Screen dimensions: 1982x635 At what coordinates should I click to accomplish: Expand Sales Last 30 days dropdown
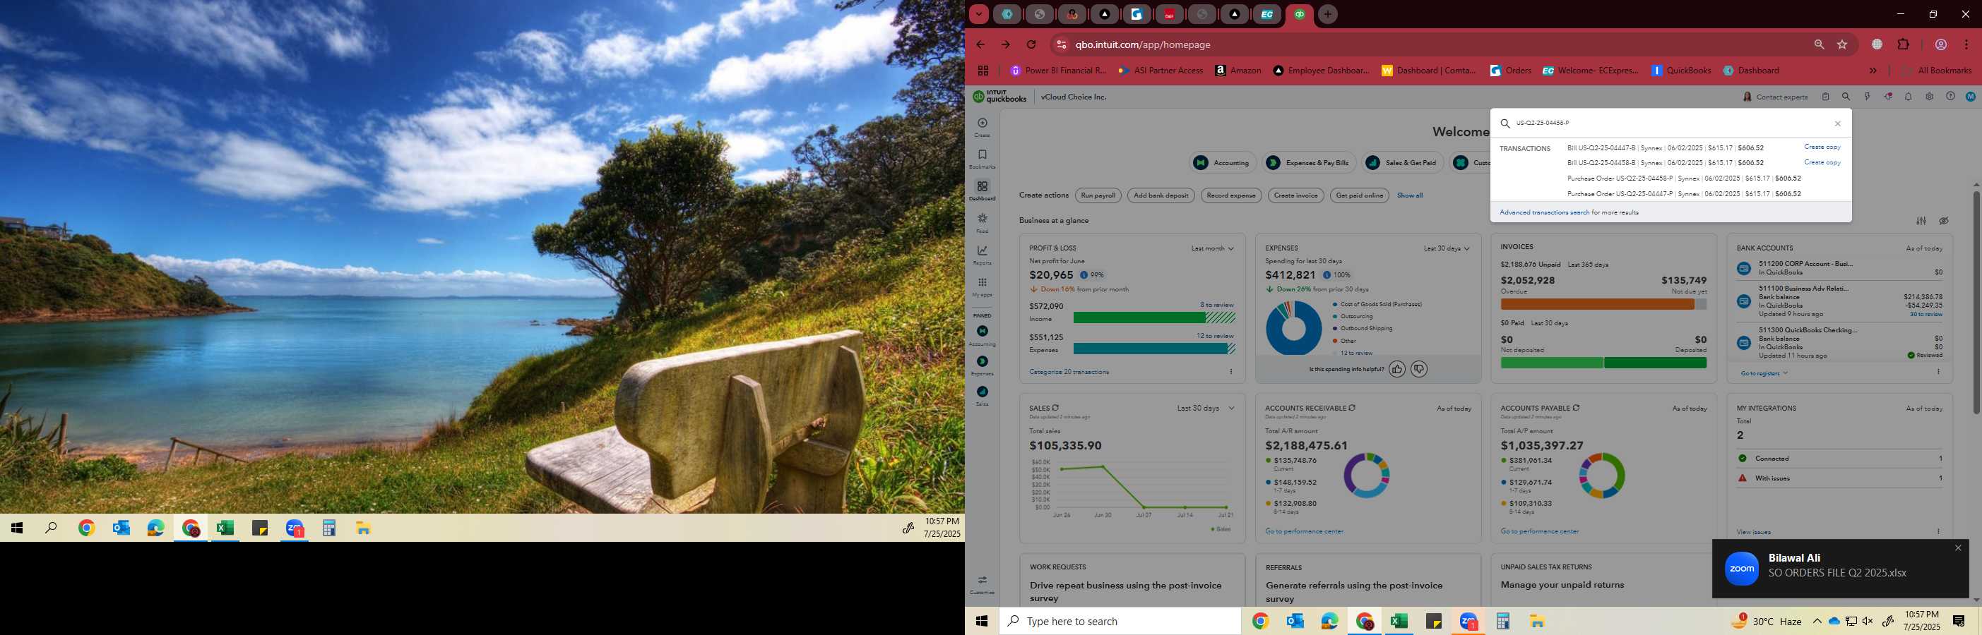1205,409
